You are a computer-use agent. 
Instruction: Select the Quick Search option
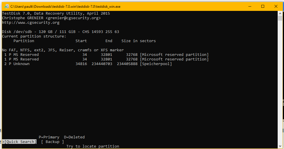(20, 142)
